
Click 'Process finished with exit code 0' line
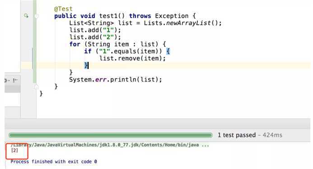point(54,161)
